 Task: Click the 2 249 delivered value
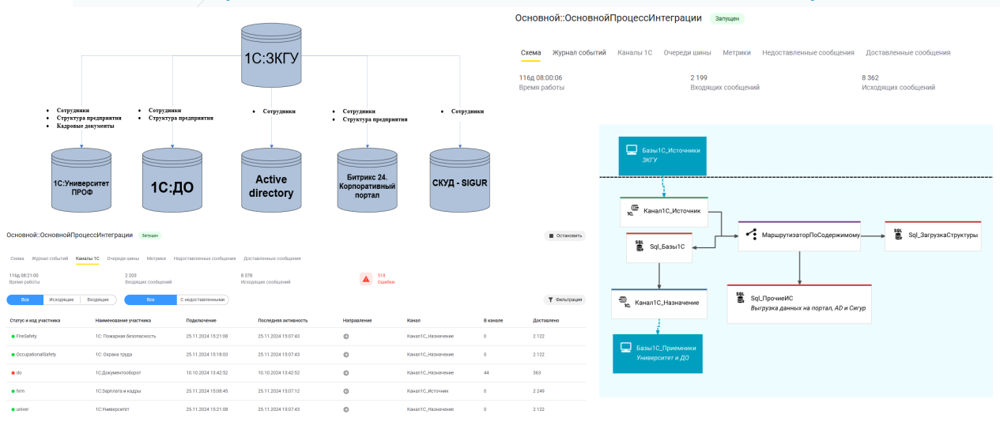pyautogui.click(x=540, y=390)
